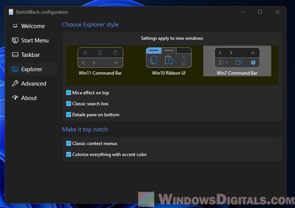
Task: Click the Advanced wrench icon
Action: (15, 83)
